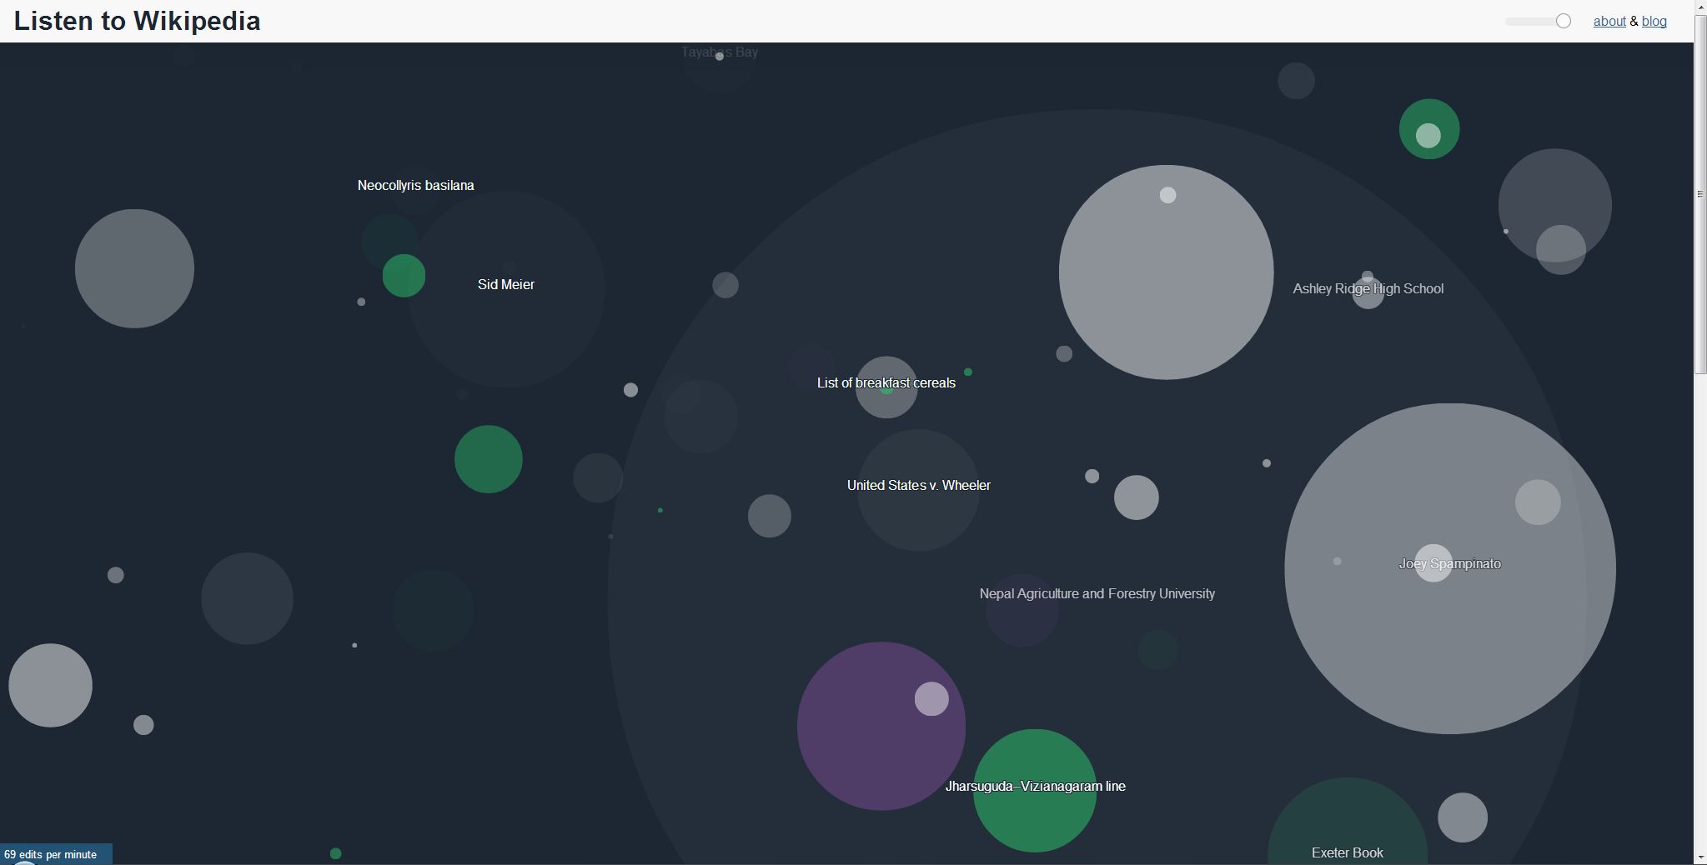
Task: Click the scrollbar up arrow
Action: 1700,7
